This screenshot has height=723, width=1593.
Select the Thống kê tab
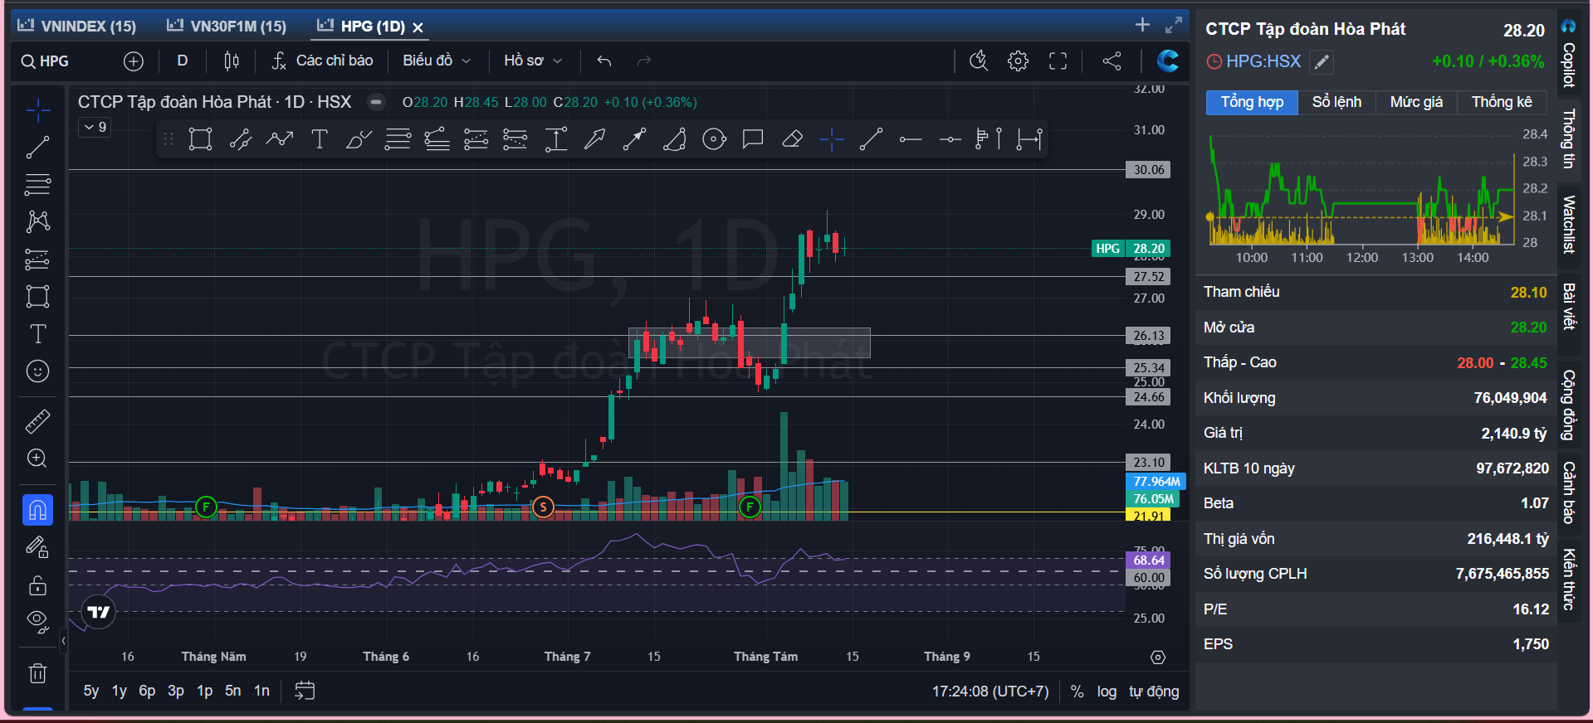(1502, 102)
